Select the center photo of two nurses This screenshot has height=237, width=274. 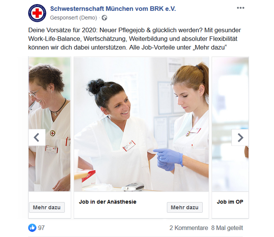coord(141,124)
